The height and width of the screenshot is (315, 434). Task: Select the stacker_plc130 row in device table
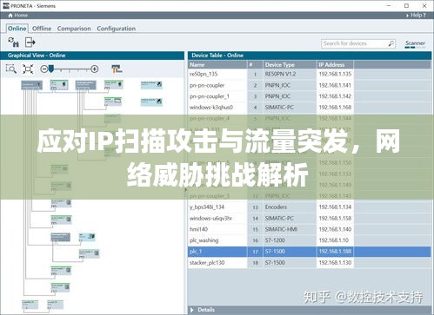[310, 263]
